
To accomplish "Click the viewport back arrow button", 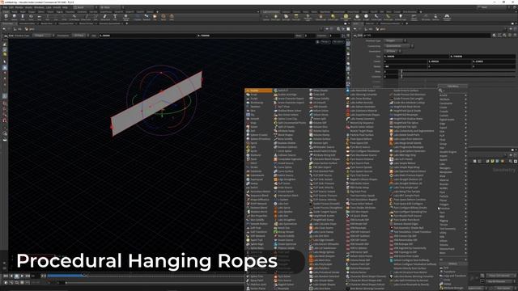I will pos(4,29).
